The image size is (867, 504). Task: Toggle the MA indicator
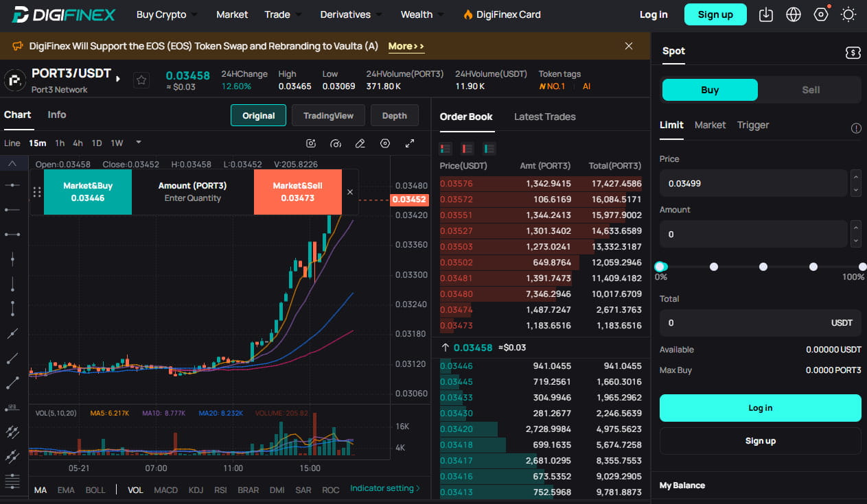41,490
